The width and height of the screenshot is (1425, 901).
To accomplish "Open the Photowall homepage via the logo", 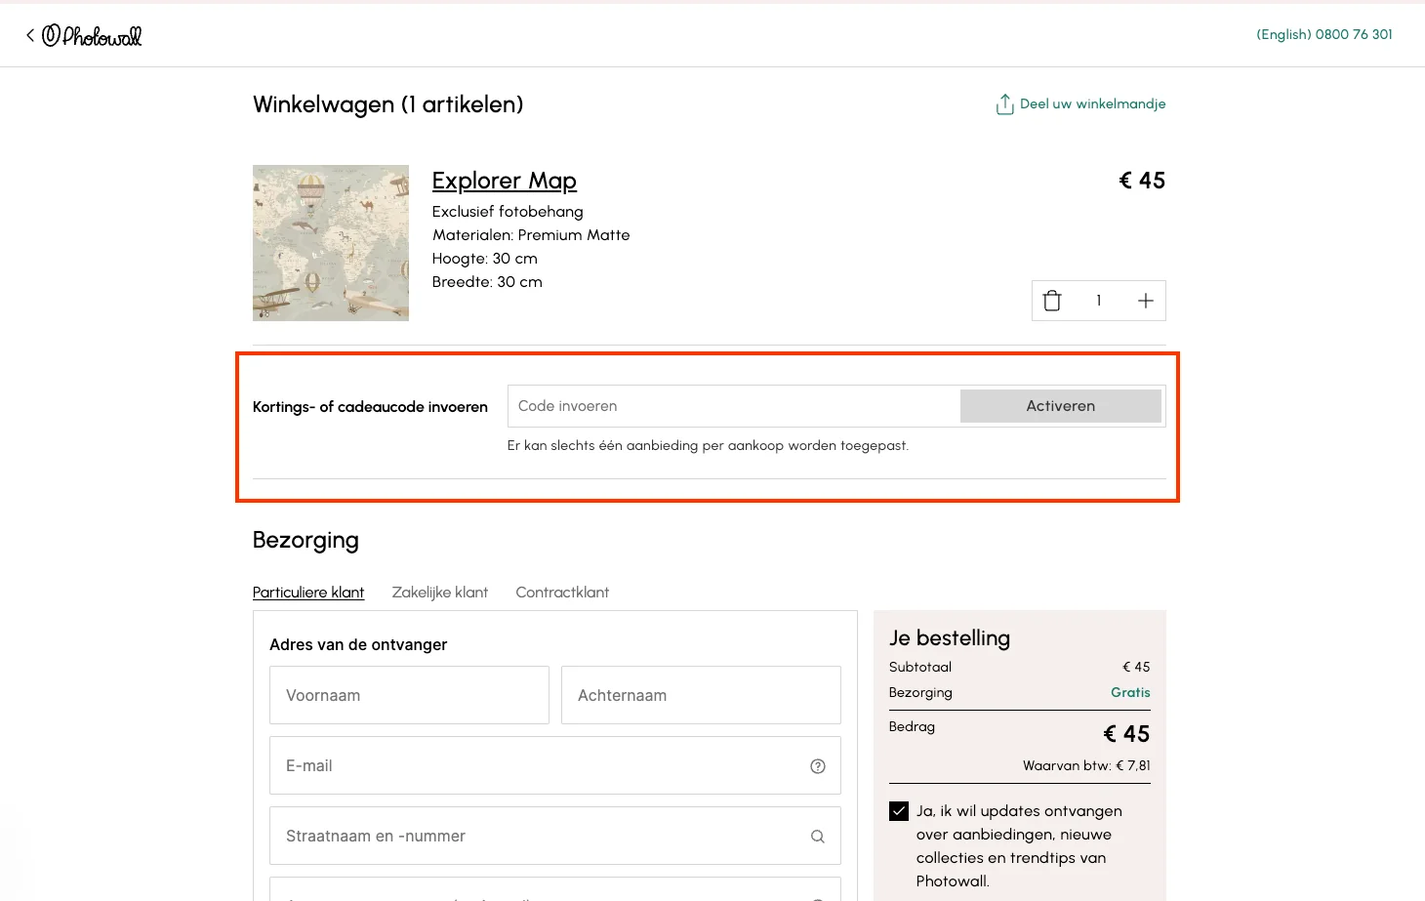I will click(x=93, y=35).
